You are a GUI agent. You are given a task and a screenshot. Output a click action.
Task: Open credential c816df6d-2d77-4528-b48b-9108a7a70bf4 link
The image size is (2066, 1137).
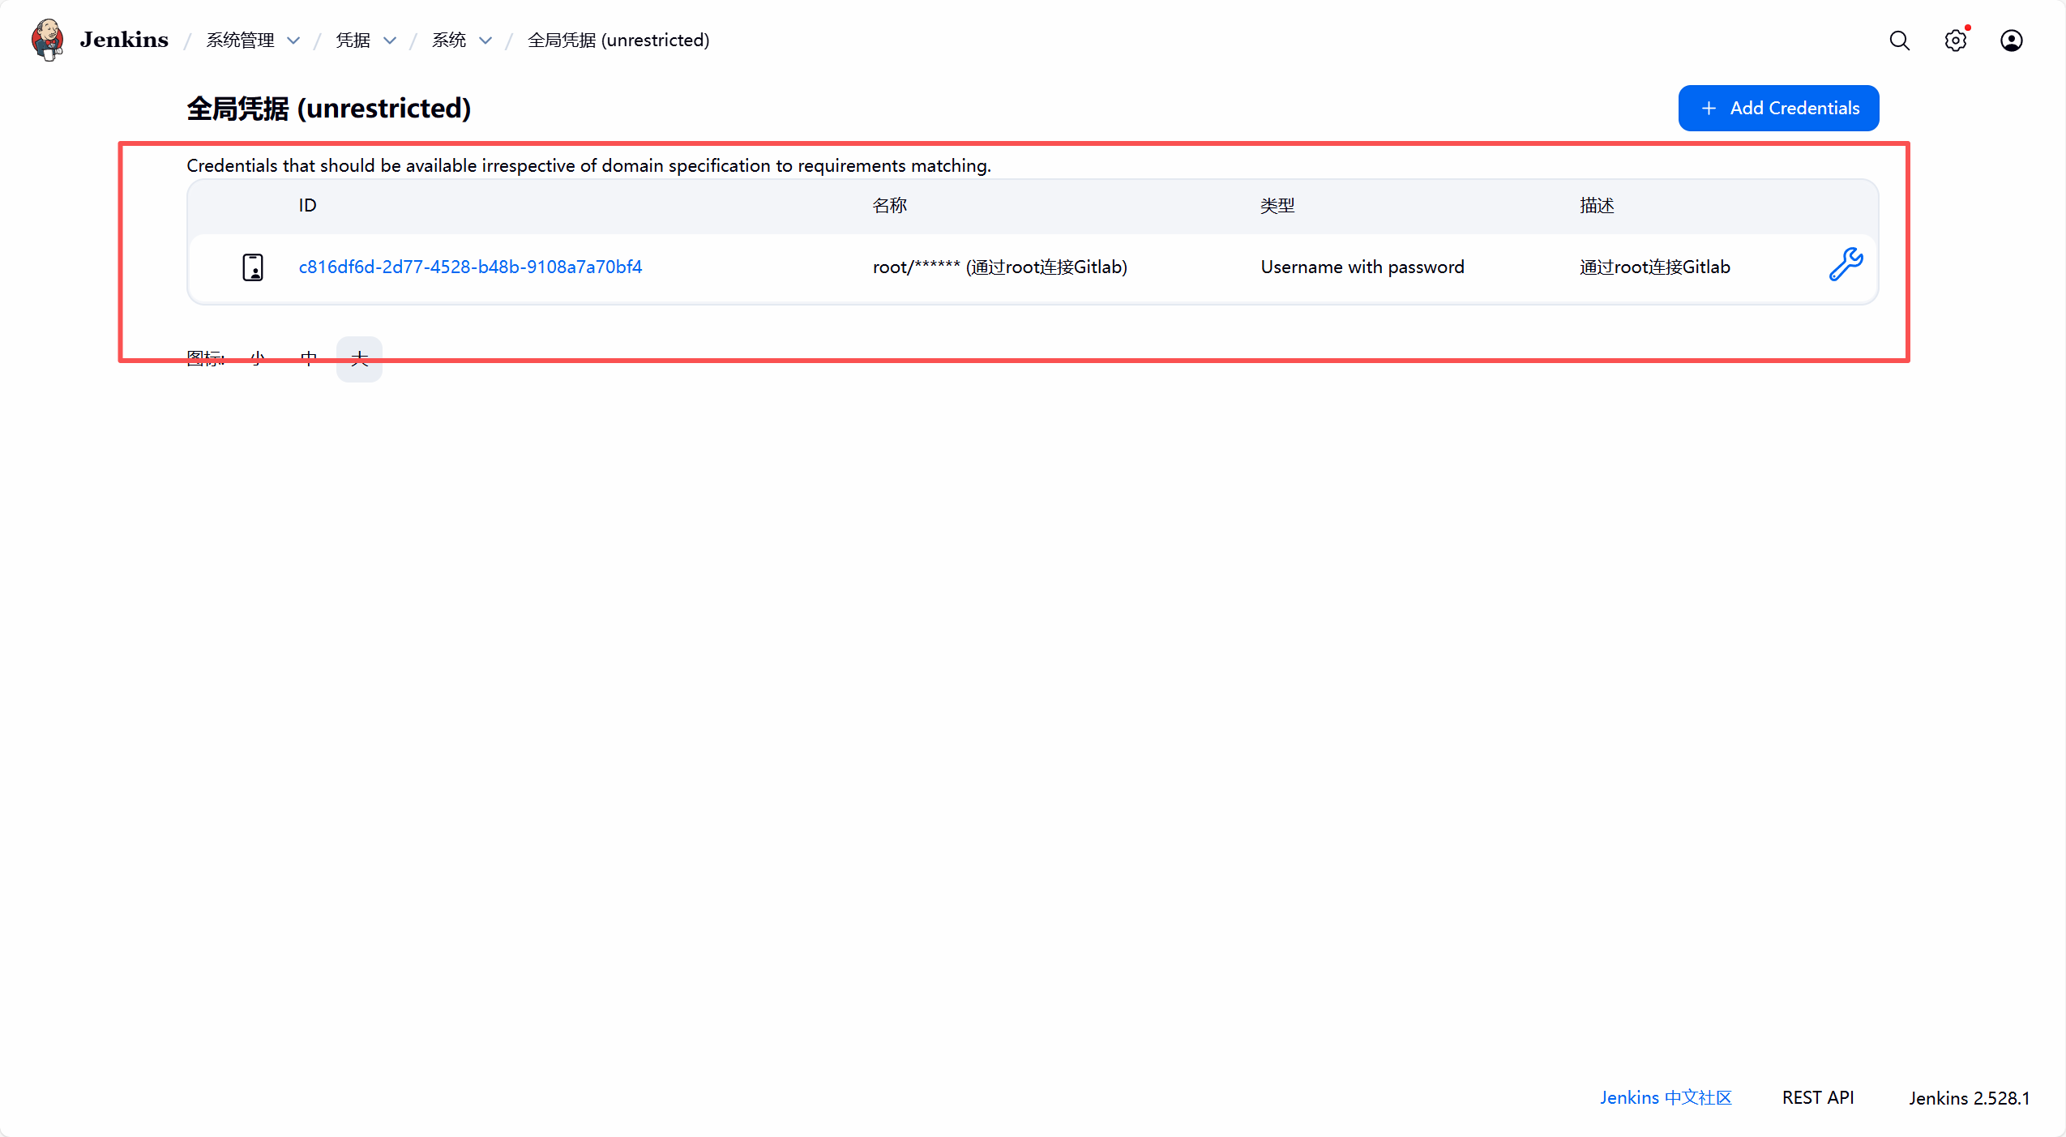[470, 267]
